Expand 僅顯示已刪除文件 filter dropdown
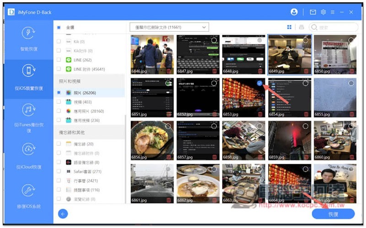The width and height of the screenshot is (366, 228). click(169, 27)
